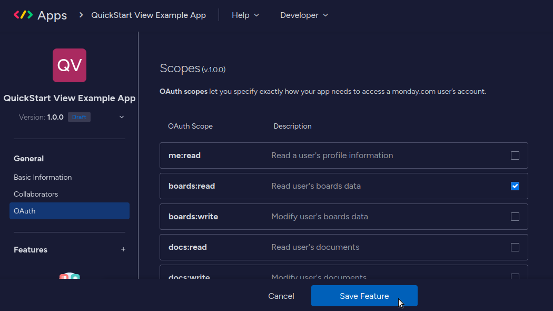This screenshot has height=311, width=553.
Task: Click the me:read scope name
Action: coord(184,155)
